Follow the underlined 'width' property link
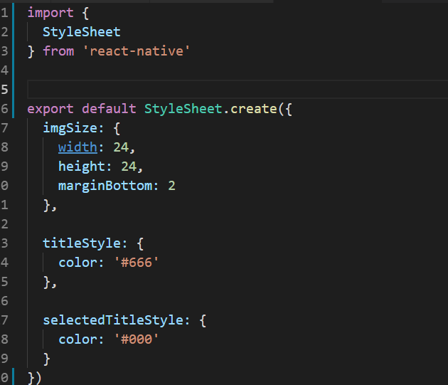Viewport: 448px width, 385px height. (78, 147)
